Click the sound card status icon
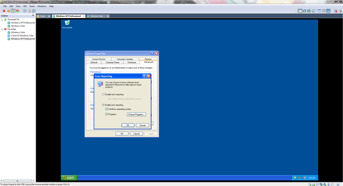The width and height of the screenshot is (343, 186). pyautogui.click(x=325, y=184)
